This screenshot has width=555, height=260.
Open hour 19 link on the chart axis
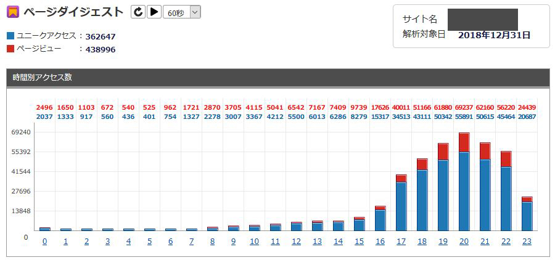click(x=443, y=242)
